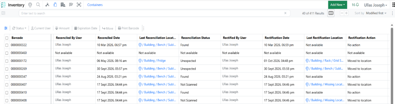Open the Status dropdown in toolbar
Screen dimensions: 395x104
[x=19, y=28]
